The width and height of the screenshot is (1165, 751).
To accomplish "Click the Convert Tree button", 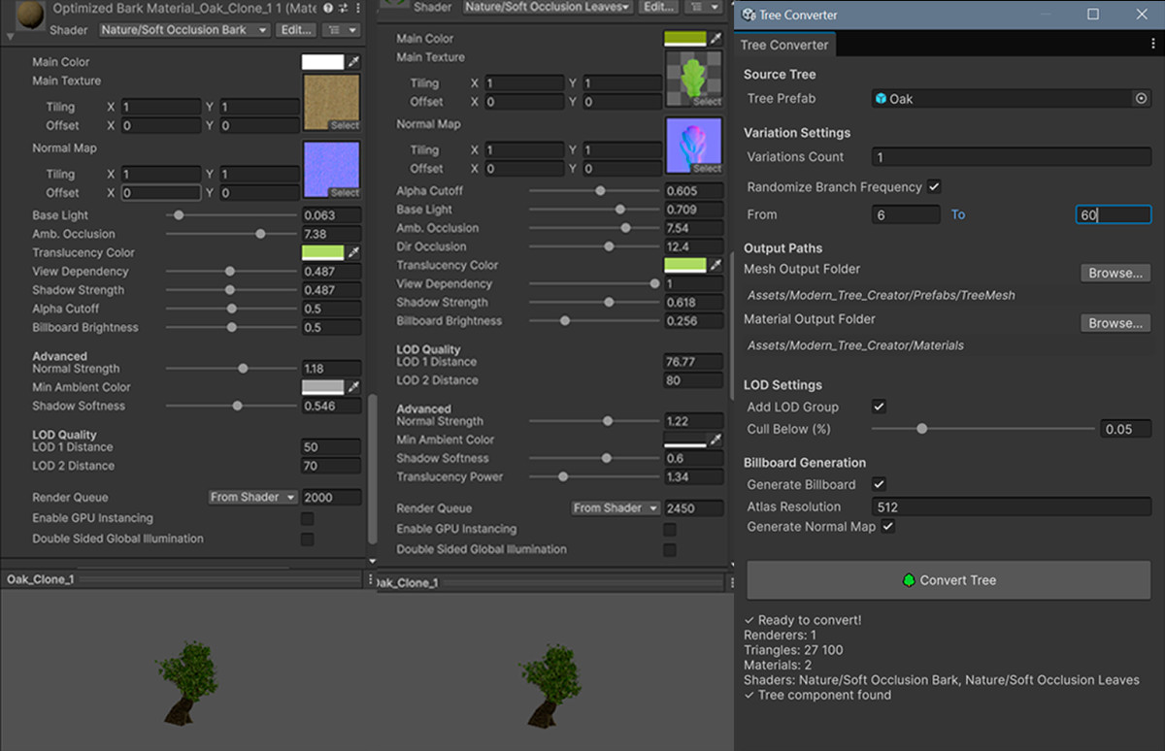I will click(x=948, y=580).
